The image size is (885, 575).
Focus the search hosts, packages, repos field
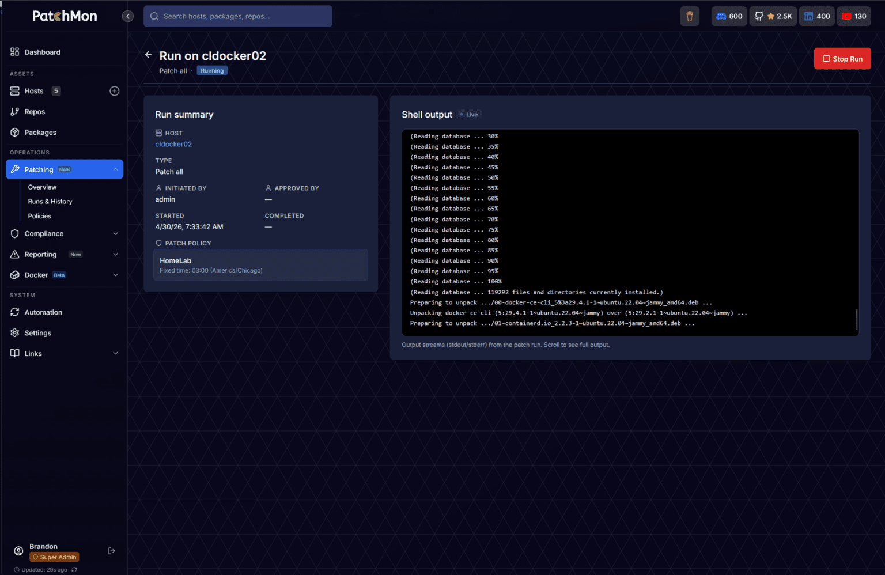tap(238, 16)
